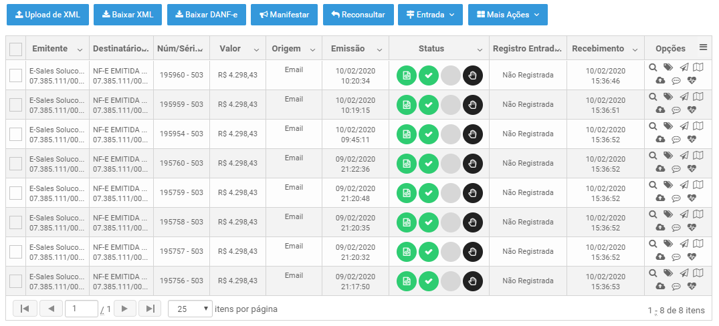Open the Entrada dropdown button
This screenshot has width=719, height=326.
pyautogui.click(x=430, y=15)
